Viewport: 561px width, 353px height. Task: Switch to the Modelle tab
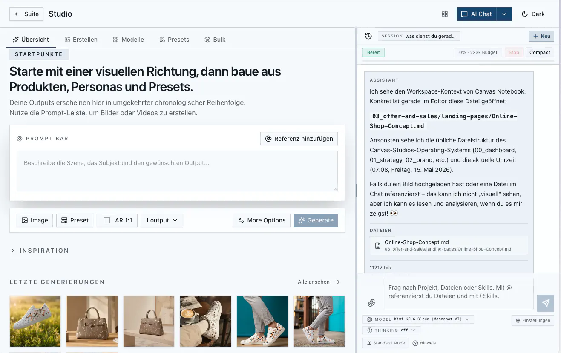point(129,40)
